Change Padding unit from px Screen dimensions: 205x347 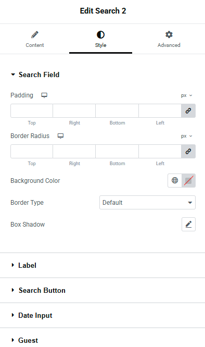tap(187, 95)
